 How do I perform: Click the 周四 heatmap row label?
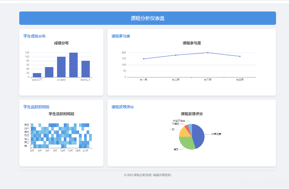[27, 136]
